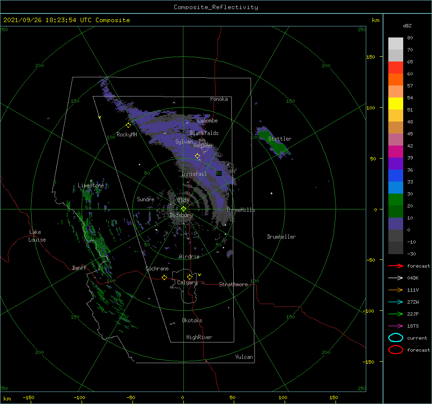Click the cyan current ellipse in legend
The height and width of the screenshot is (404, 432).
click(x=396, y=338)
